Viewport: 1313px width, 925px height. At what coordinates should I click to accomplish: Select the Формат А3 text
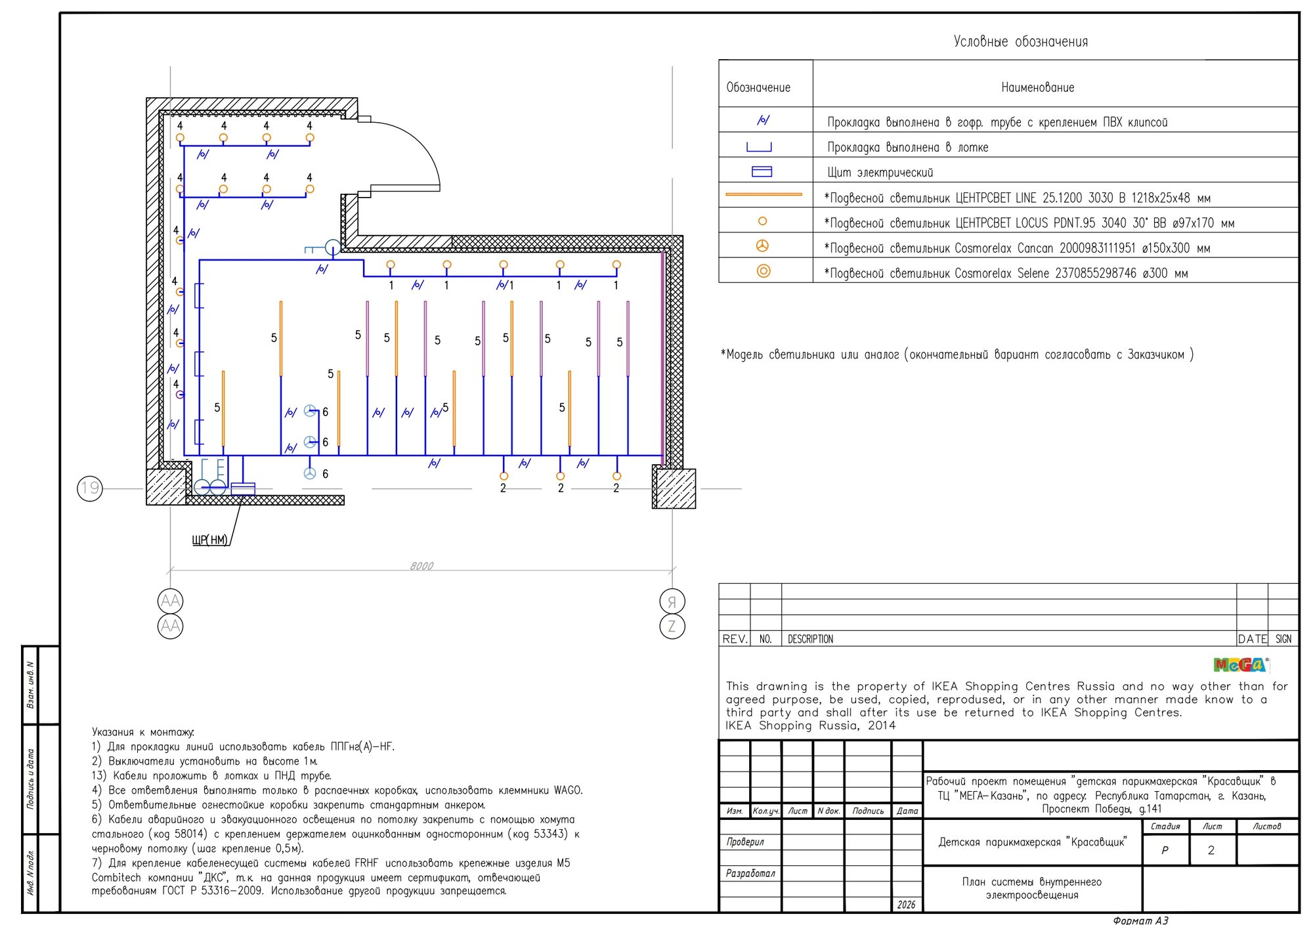(x=1140, y=920)
